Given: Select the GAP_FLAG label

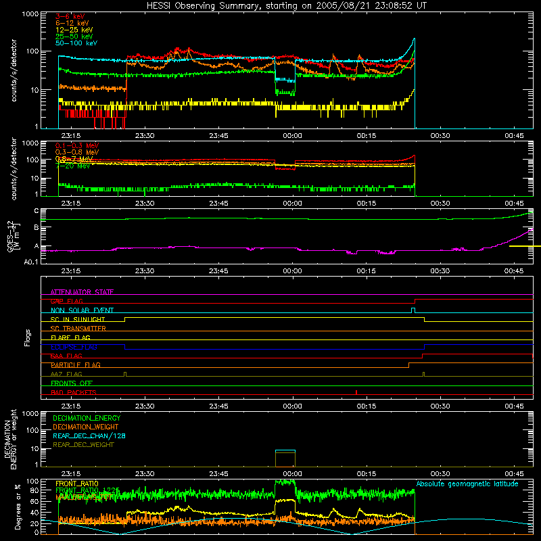Looking at the screenshot, I should (x=66, y=301).
